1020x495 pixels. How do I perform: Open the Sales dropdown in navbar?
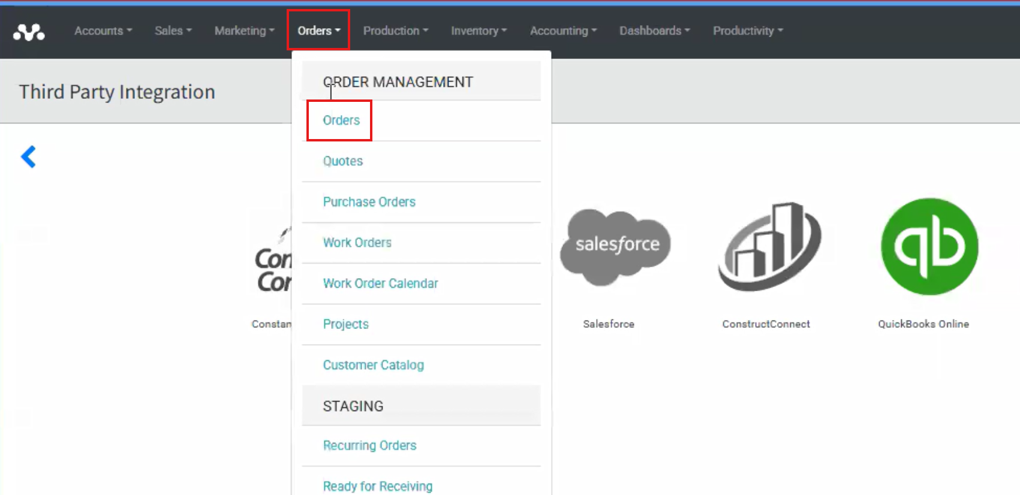pos(173,31)
